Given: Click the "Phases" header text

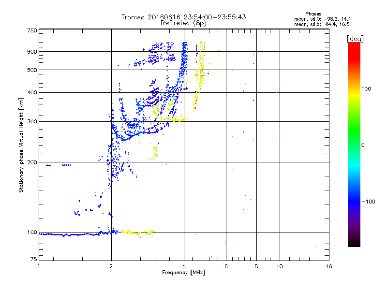Looking at the screenshot, I should coord(313,14).
